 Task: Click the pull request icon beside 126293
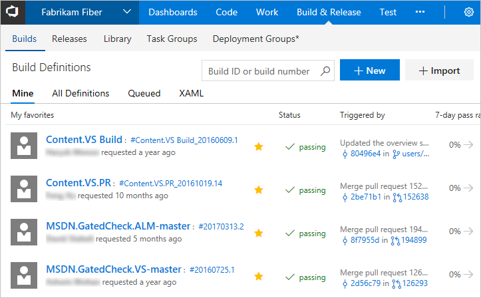tap(397, 284)
